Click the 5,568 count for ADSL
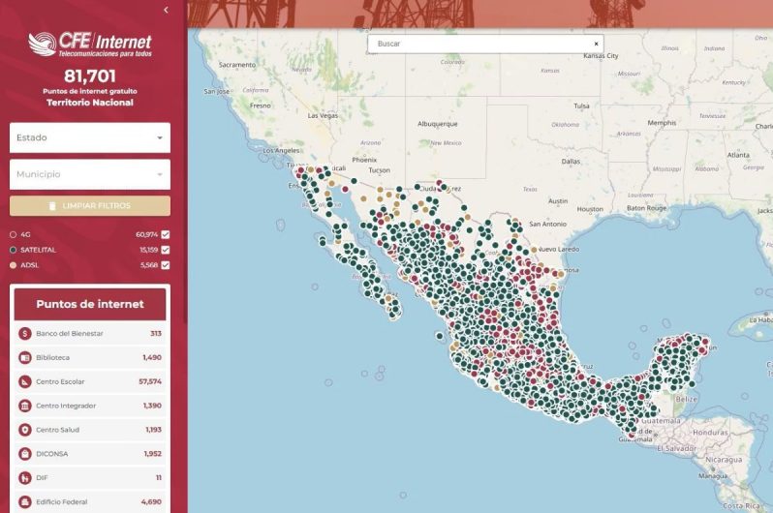This screenshot has height=513, width=773. (149, 265)
